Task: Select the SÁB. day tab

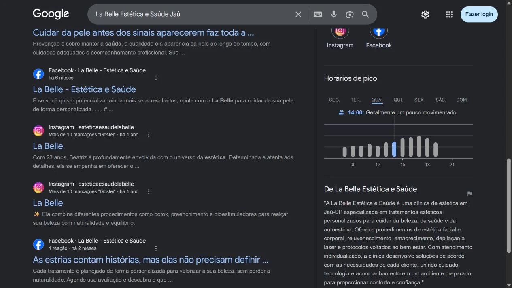Action: pos(441,100)
